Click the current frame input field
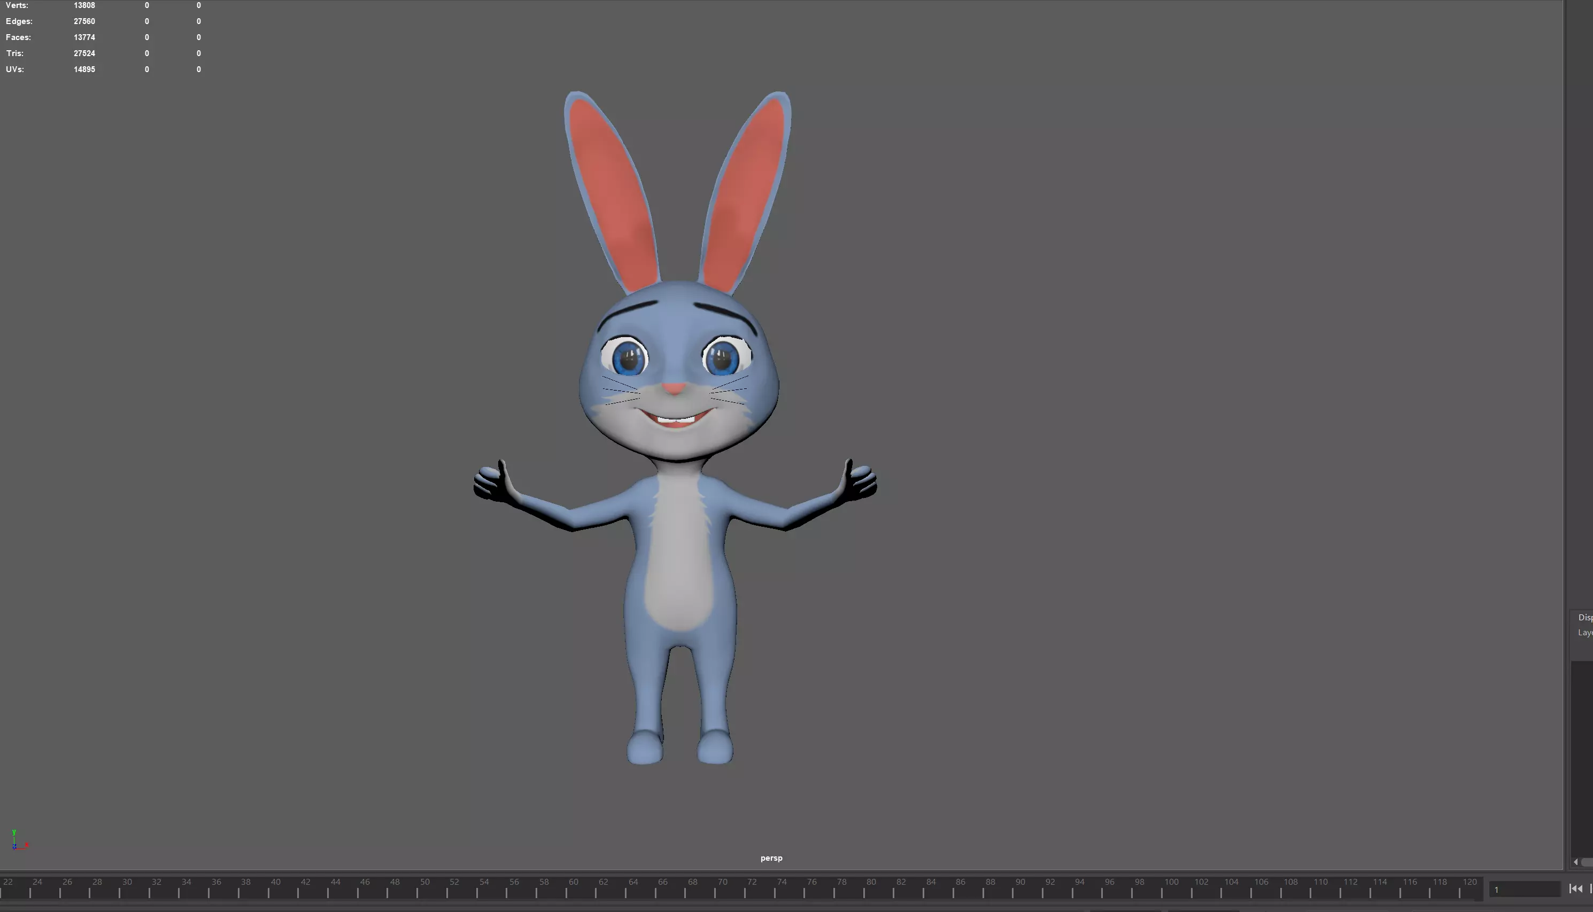This screenshot has width=1593, height=912. click(x=1524, y=890)
